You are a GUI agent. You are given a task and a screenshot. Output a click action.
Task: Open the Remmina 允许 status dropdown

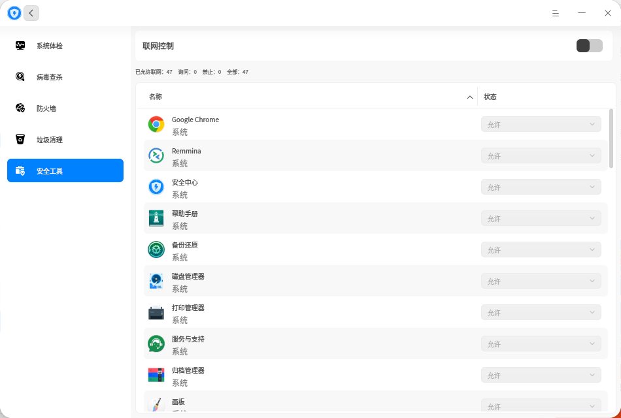(541, 155)
